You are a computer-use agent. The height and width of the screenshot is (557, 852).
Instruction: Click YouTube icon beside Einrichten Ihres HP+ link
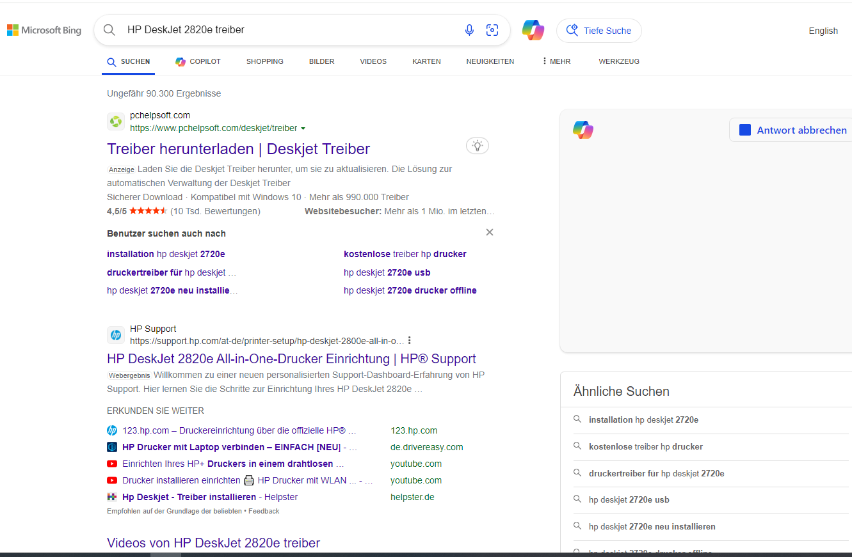point(112,464)
